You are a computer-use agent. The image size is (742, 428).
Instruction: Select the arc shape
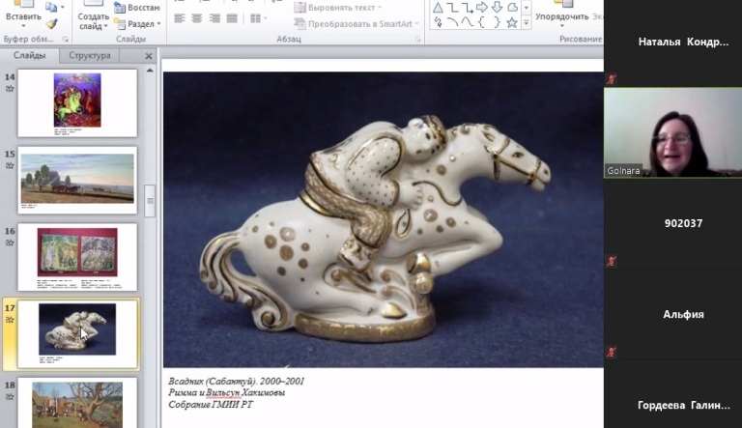point(453,22)
